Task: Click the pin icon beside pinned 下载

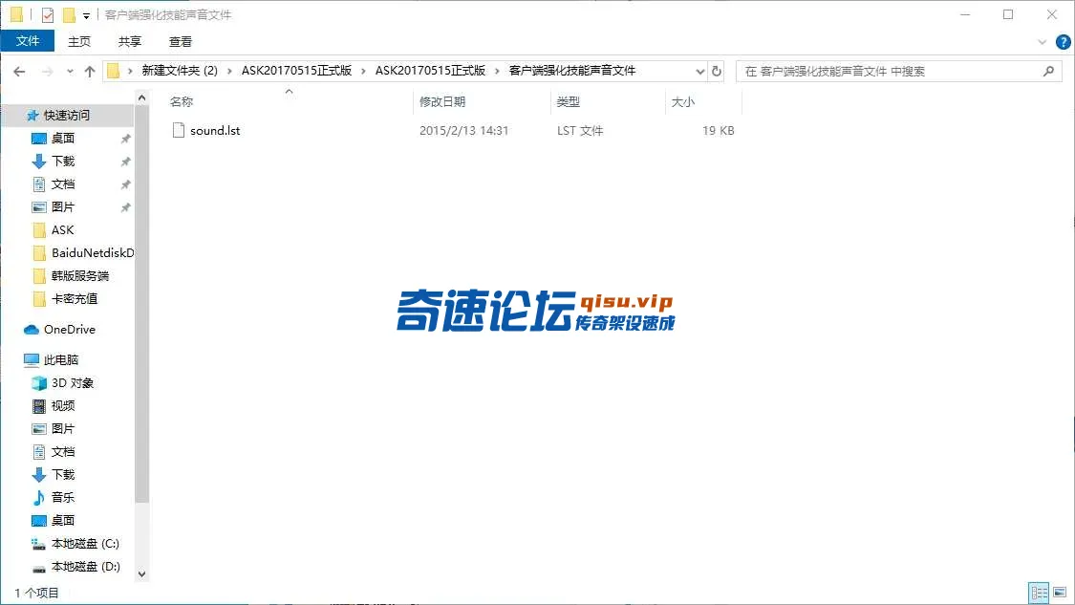Action: tap(125, 162)
